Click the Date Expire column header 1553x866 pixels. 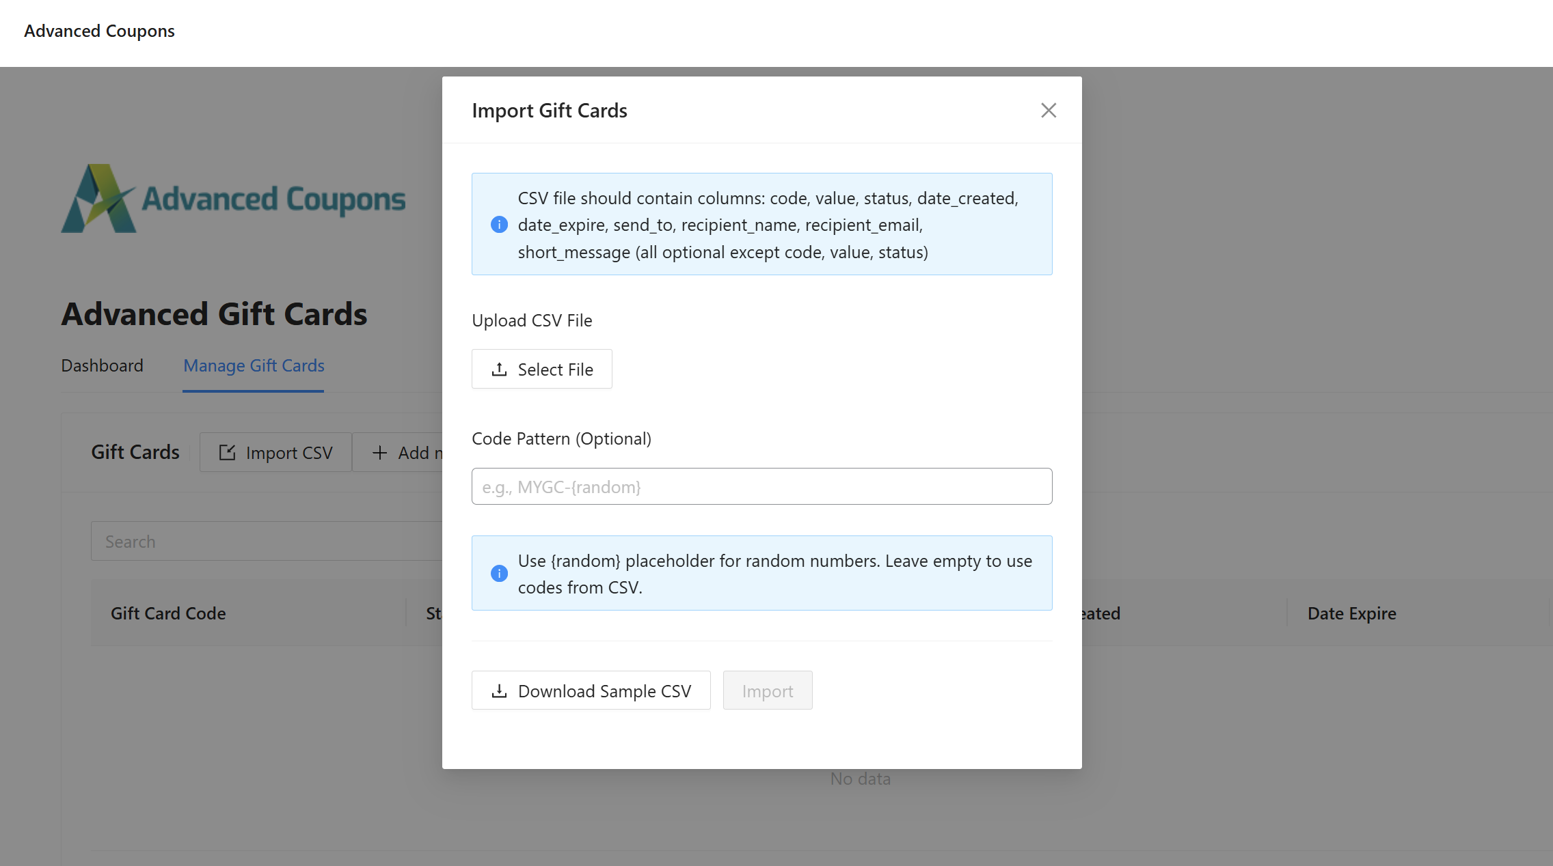coord(1351,613)
